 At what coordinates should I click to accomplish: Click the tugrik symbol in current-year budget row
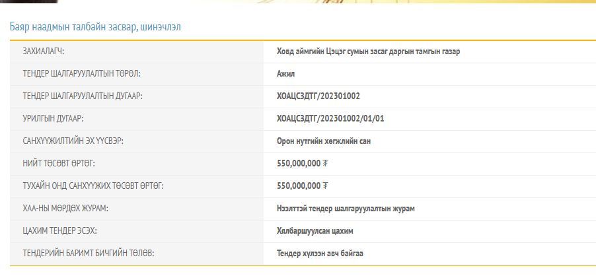(325, 186)
